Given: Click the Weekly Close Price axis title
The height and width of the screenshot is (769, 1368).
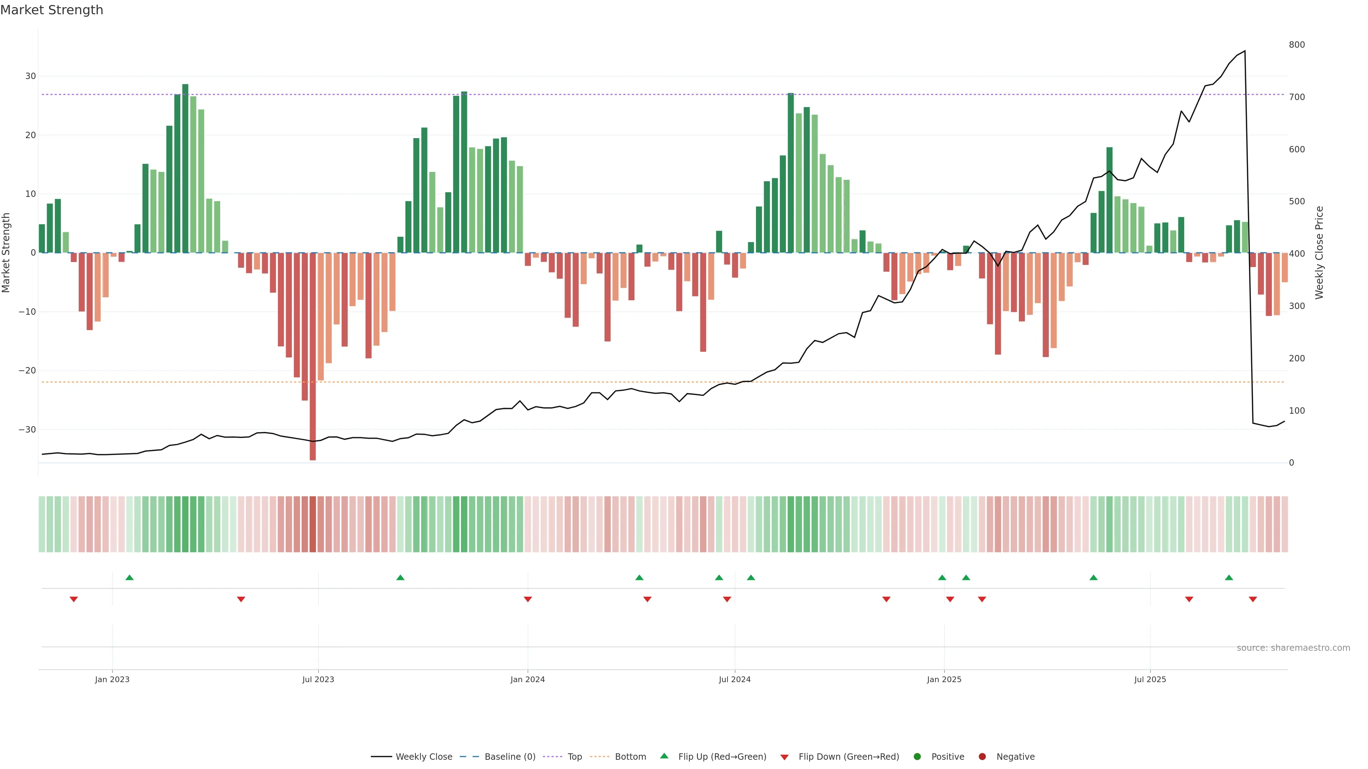Looking at the screenshot, I should point(1319,253).
